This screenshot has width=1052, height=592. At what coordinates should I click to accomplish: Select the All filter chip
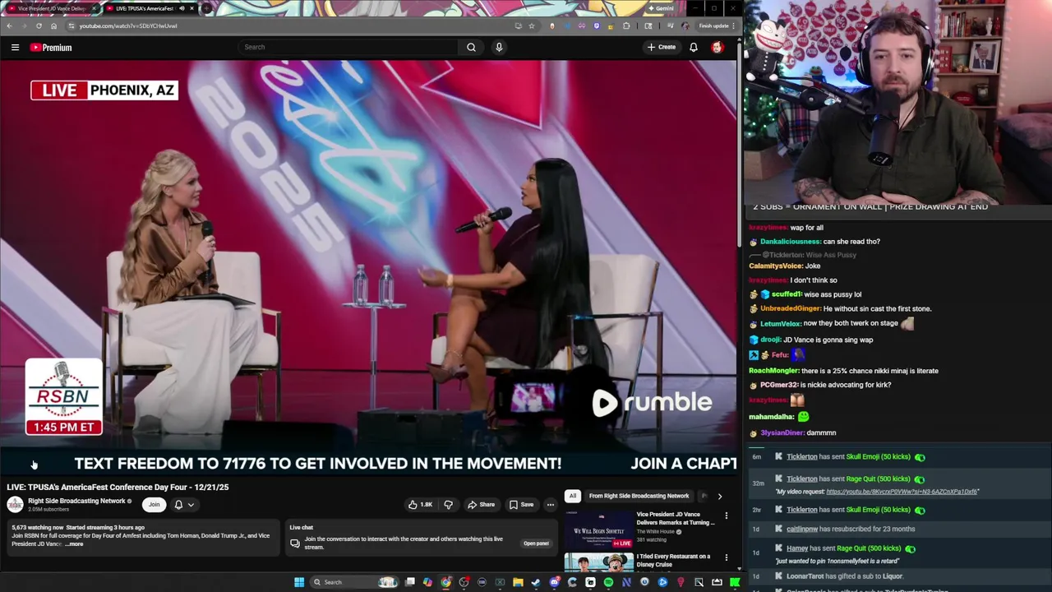(572, 496)
